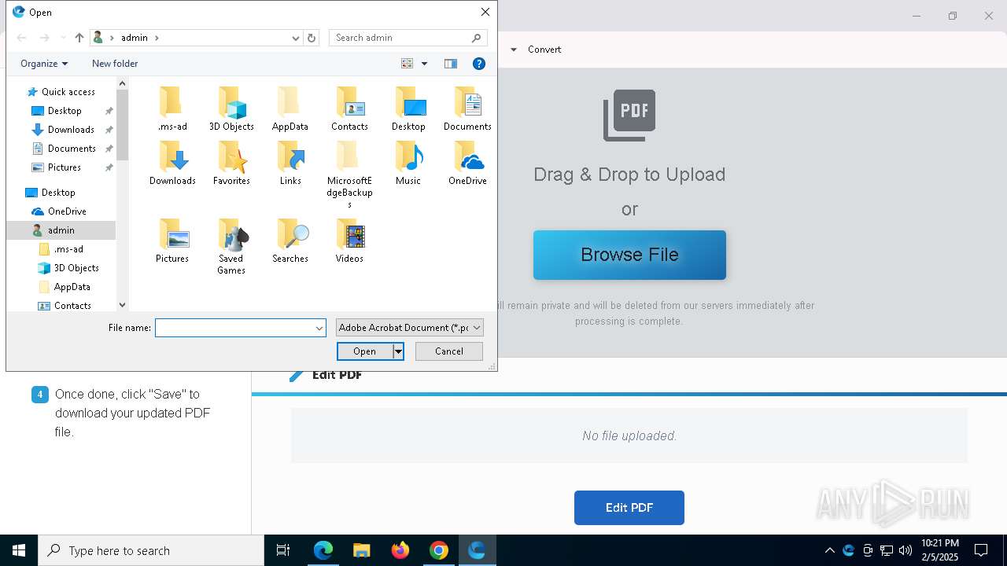
Task: Click the Help question mark icon
Action: click(x=478, y=64)
